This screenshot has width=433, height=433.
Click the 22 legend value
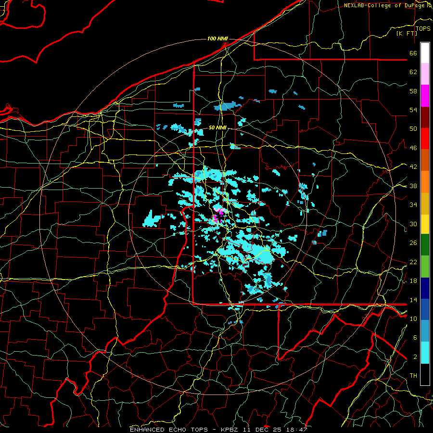click(x=413, y=262)
